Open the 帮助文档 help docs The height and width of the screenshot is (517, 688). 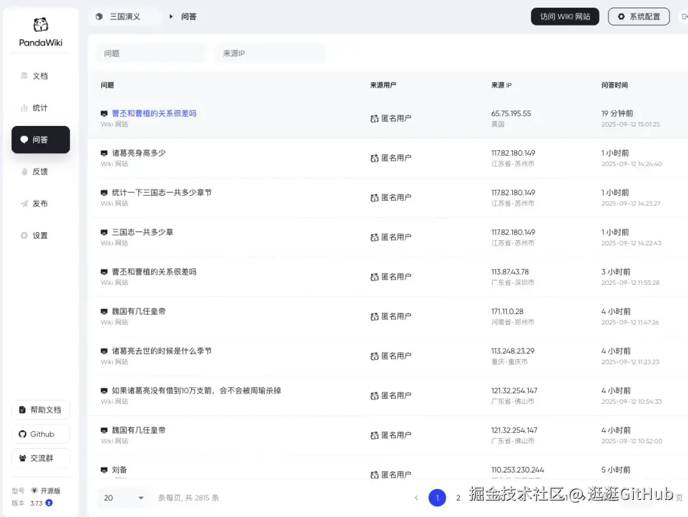[x=40, y=410]
